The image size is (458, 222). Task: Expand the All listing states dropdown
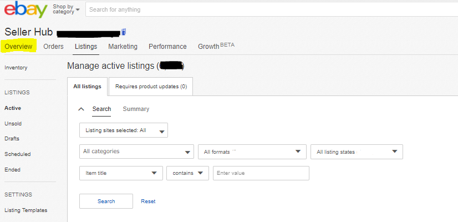click(x=357, y=152)
